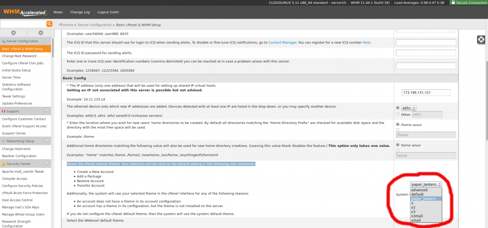Click the Security Center lock icon
The height and width of the screenshot is (228, 488).
3,164
